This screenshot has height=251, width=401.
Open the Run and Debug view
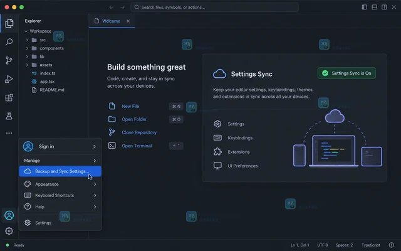(x=9, y=79)
